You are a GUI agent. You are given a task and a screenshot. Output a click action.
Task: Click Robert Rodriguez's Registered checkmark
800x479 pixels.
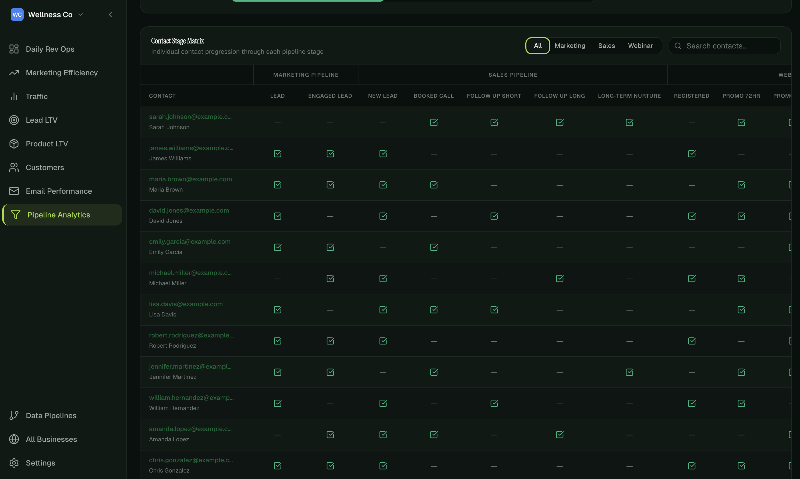[692, 341]
